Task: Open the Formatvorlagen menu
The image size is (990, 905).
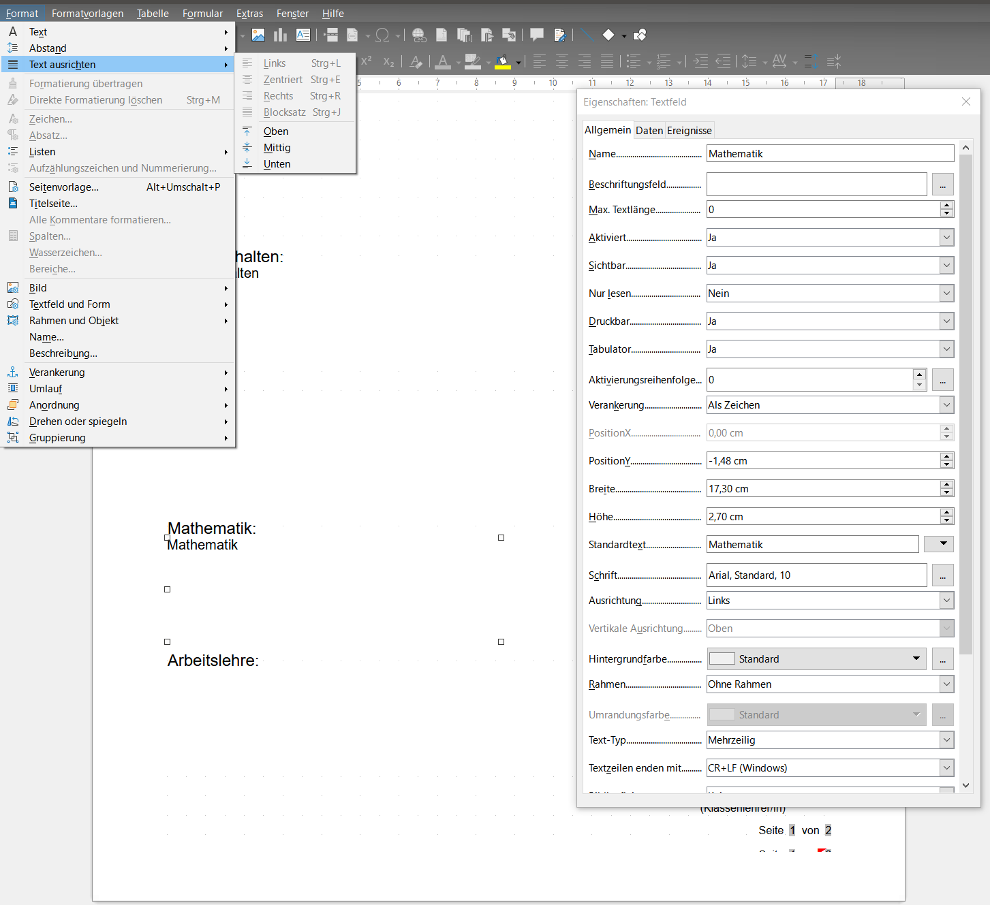Action: click(x=88, y=14)
